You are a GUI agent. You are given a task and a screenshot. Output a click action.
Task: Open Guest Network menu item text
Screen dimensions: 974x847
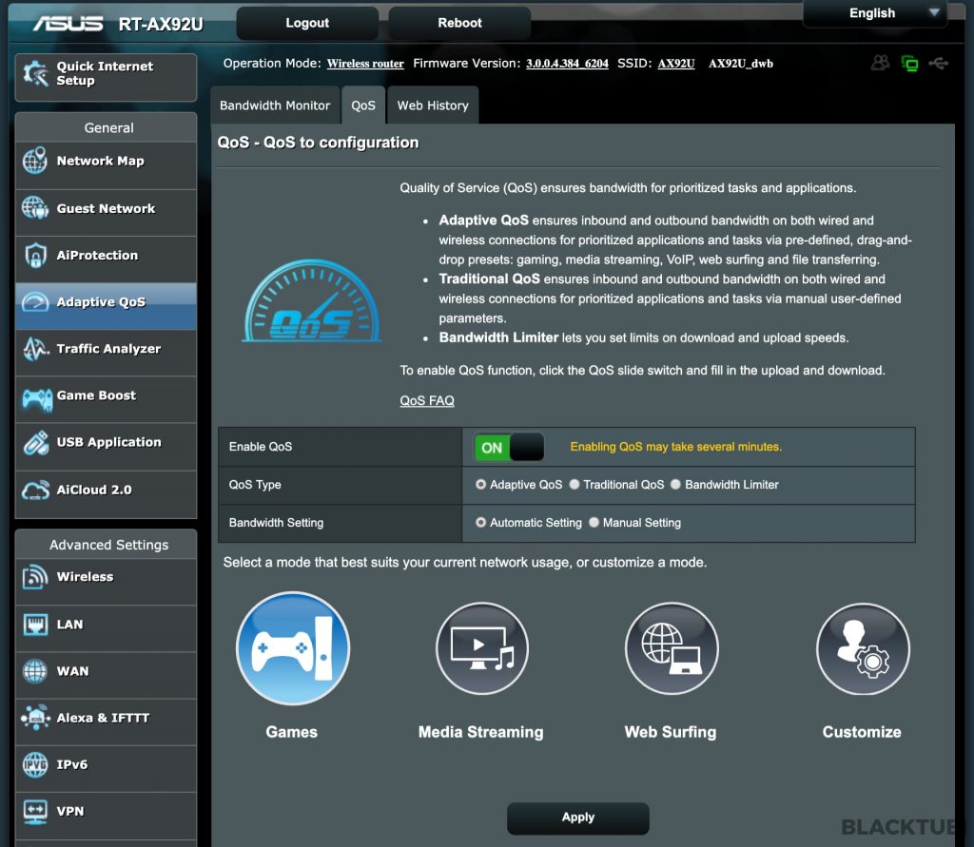click(107, 208)
